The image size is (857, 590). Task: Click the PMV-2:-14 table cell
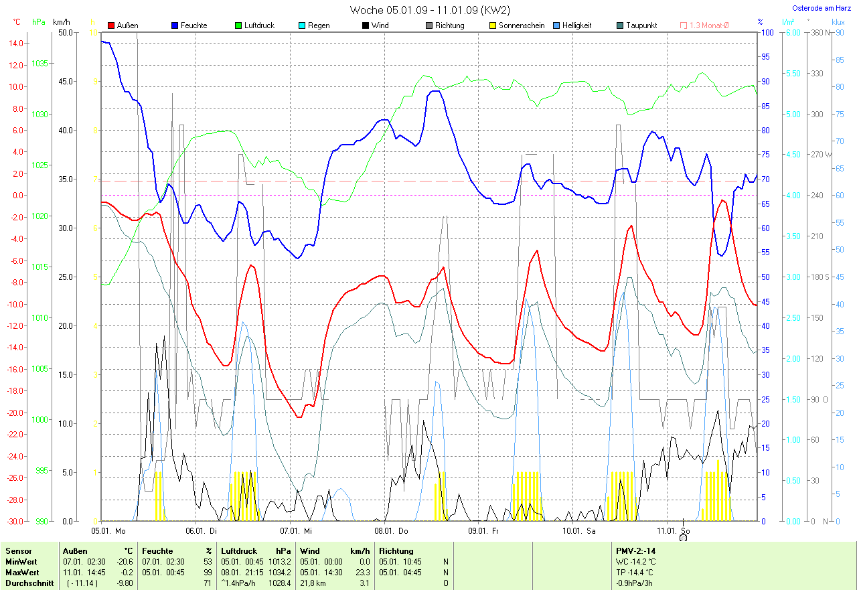tap(635, 551)
